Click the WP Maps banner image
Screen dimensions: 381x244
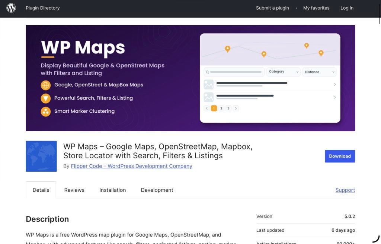coord(190,78)
